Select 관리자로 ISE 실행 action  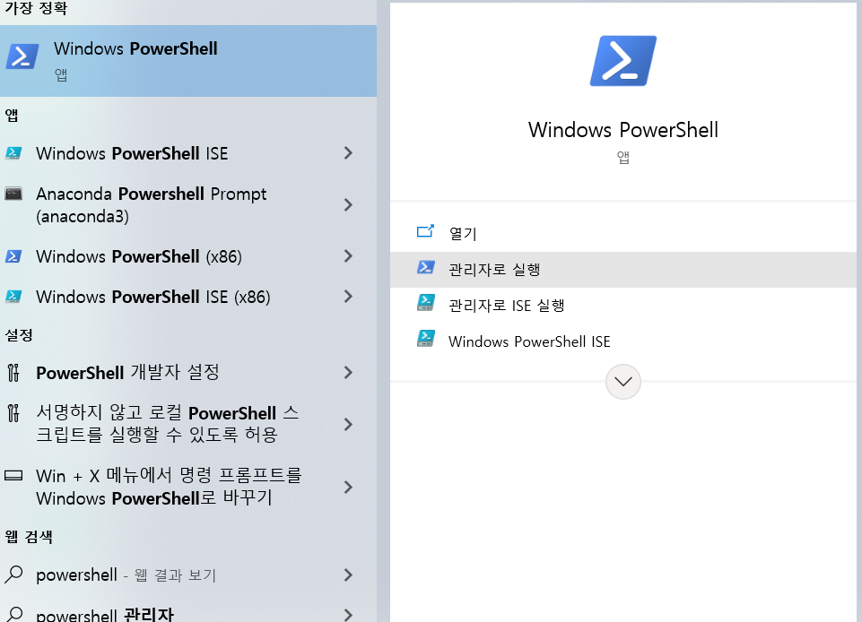623,305
